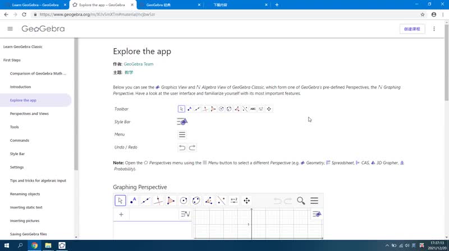Bookmark this page with the star icon

(x=423, y=15)
